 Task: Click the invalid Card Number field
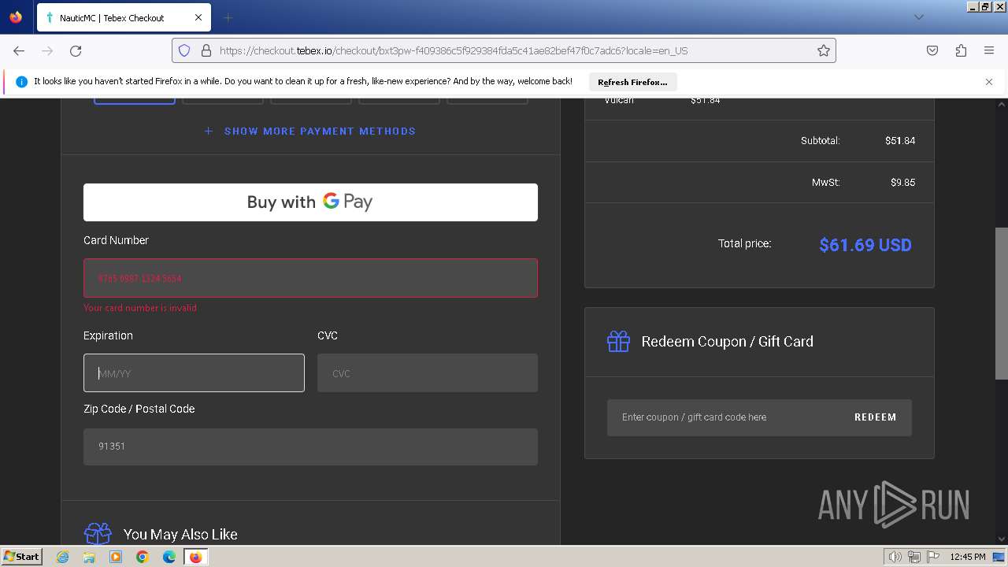pyautogui.click(x=310, y=278)
